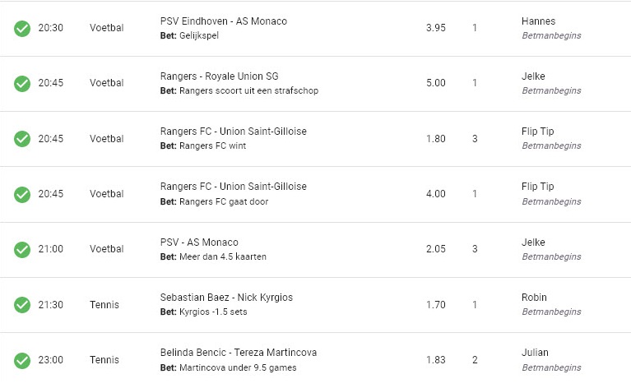This screenshot has height=388, width=631.
Task: Open tipster Hannes profile
Action: [539, 21]
